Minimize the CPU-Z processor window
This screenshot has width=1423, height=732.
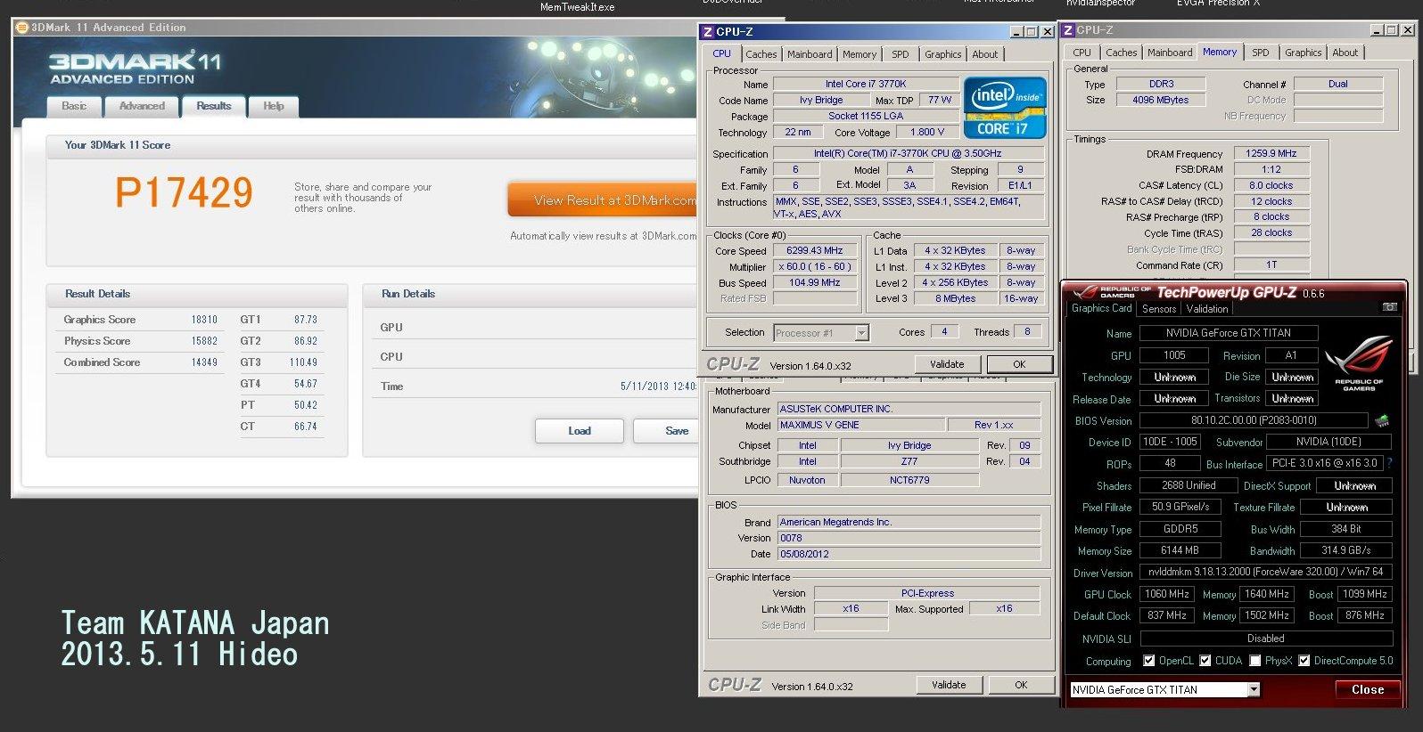(x=1016, y=31)
